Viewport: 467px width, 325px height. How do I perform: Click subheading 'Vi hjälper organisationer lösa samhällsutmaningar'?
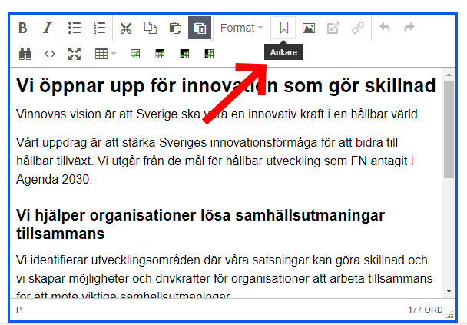click(200, 224)
